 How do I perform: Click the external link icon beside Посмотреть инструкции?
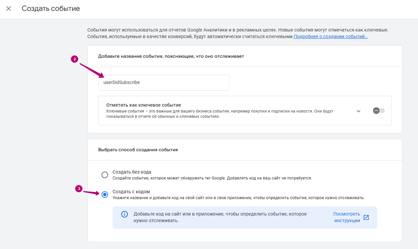click(x=366, y=217)
